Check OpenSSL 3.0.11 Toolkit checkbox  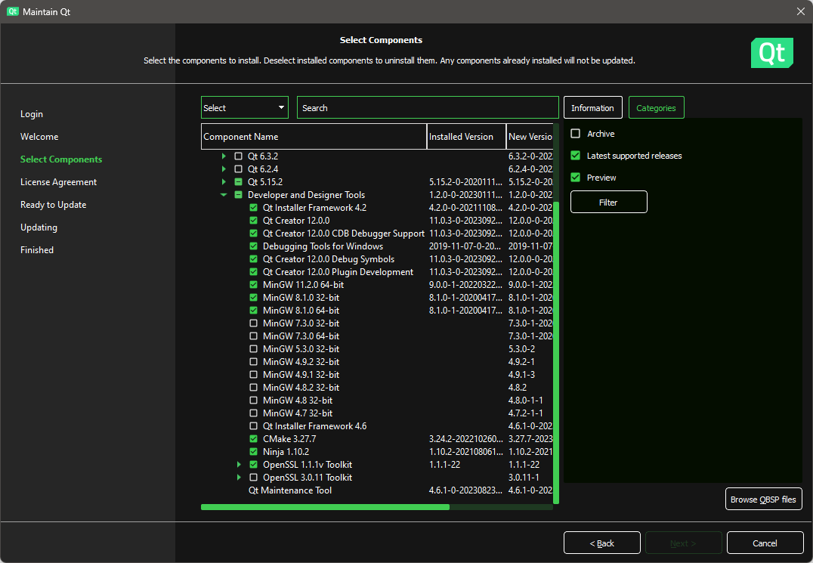[x=254, y=478]
